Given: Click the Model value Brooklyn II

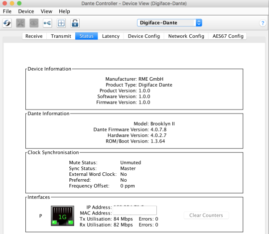Looking at the screenshot, I should point(162,124).
